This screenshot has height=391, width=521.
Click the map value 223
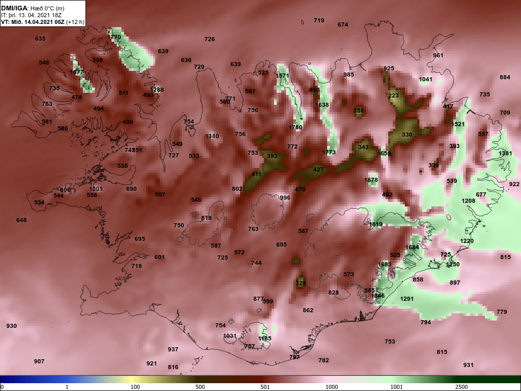[393, 96]
